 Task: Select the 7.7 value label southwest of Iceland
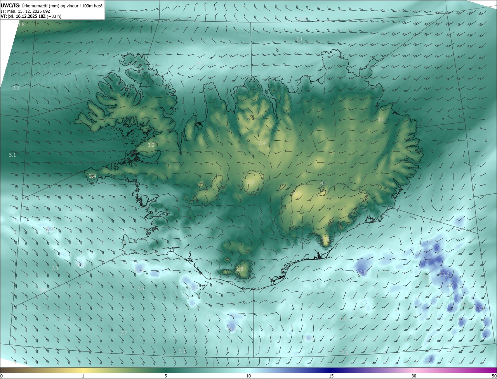(x=124, y=333)
